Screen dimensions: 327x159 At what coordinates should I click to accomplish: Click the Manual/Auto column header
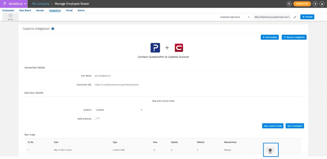230,142
